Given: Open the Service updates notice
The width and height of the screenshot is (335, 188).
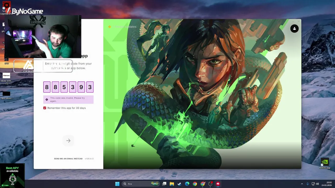Looking at the screenshot, I should click(x=122, y=27).
